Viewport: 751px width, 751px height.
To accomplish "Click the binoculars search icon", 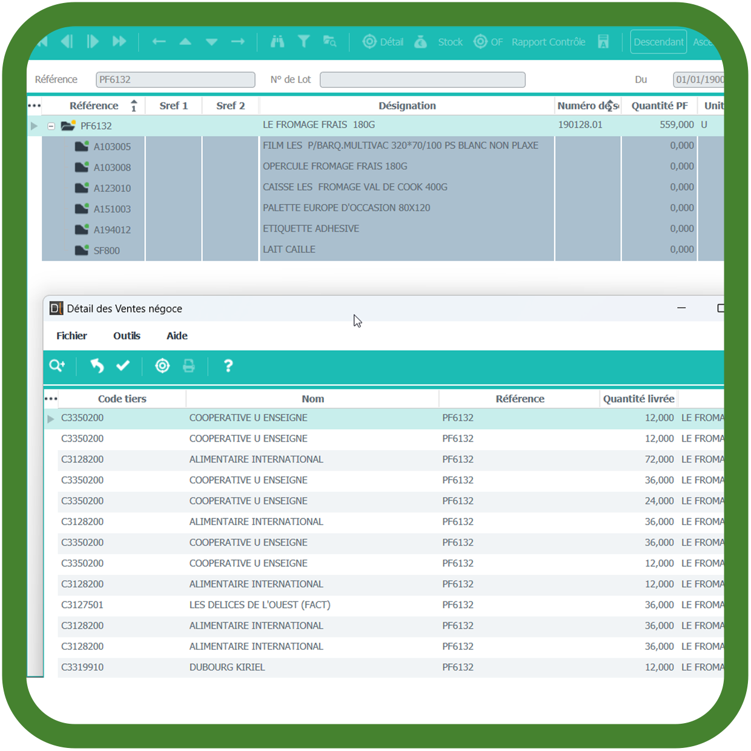I will pos(277,42).
